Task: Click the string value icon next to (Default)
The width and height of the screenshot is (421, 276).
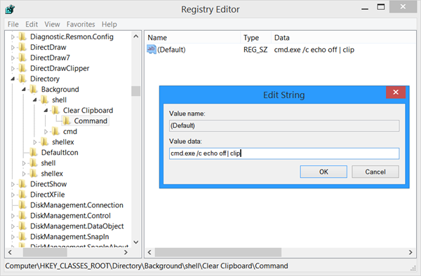Action: tap(152, 49)
